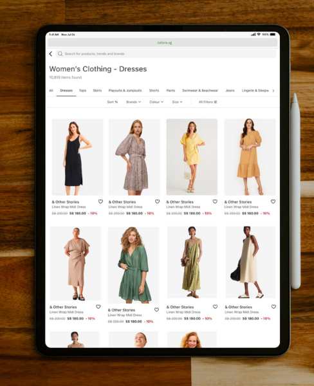Open the Sort options

pyautogui.click(x=113, y=102)
